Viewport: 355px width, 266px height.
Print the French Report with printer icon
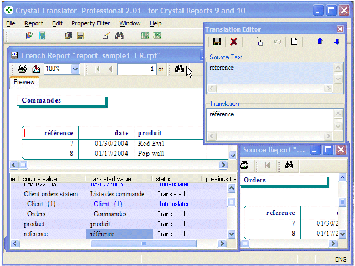coord(22,69)
